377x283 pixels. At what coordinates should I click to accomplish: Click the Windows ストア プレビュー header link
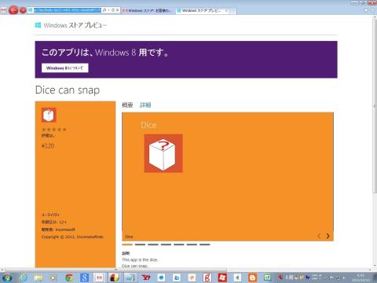(x=75, y=25)
